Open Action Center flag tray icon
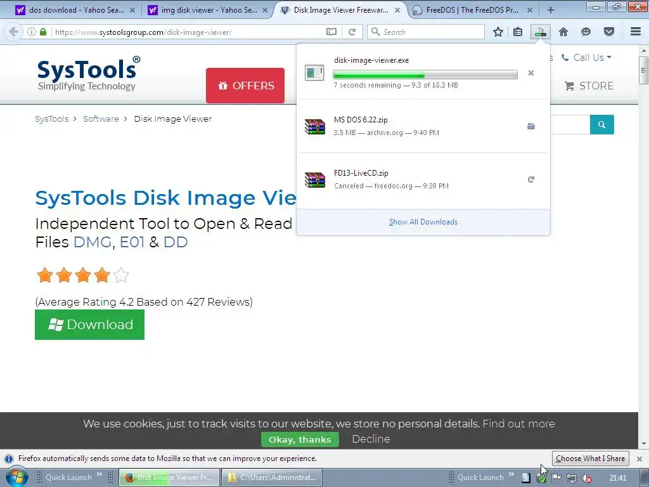Screen dimensions: 649x487 click(556, 478)
